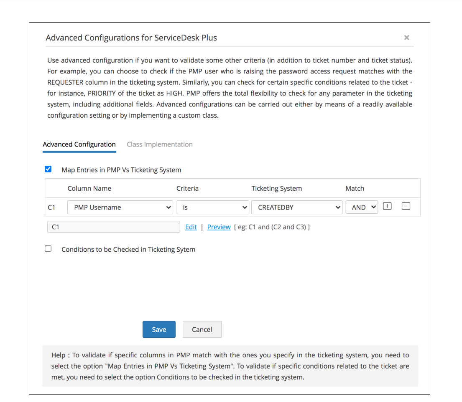The width and height of the screenshot is (462, 402).
Task: Expand the 'is' criteria dropdown
Action: click(x=213, y=207)
